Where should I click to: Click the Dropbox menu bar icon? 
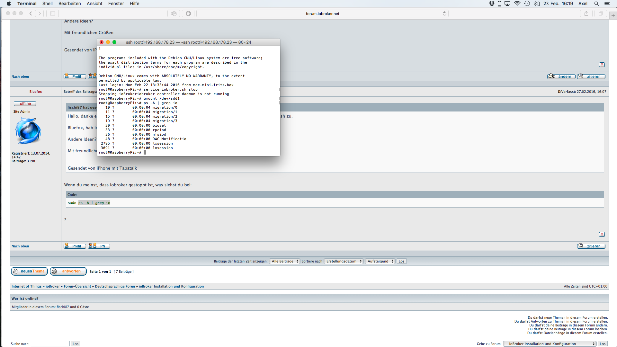[492, 4]
